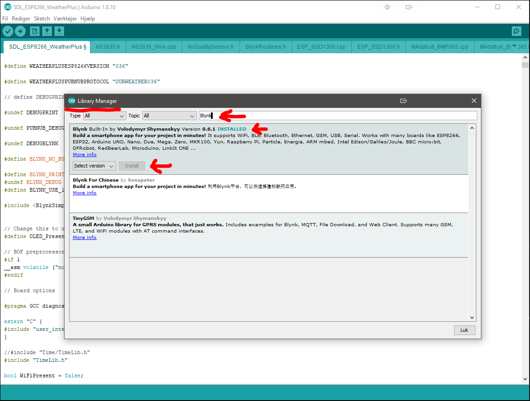Switch to the AirQualitySensor.h tab
530x401 pixels.
point(210,47)
